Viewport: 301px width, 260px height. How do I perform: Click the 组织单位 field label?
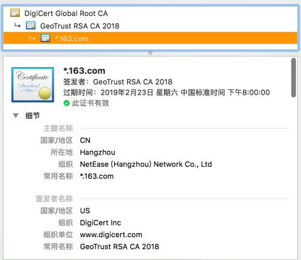[58, 235]
